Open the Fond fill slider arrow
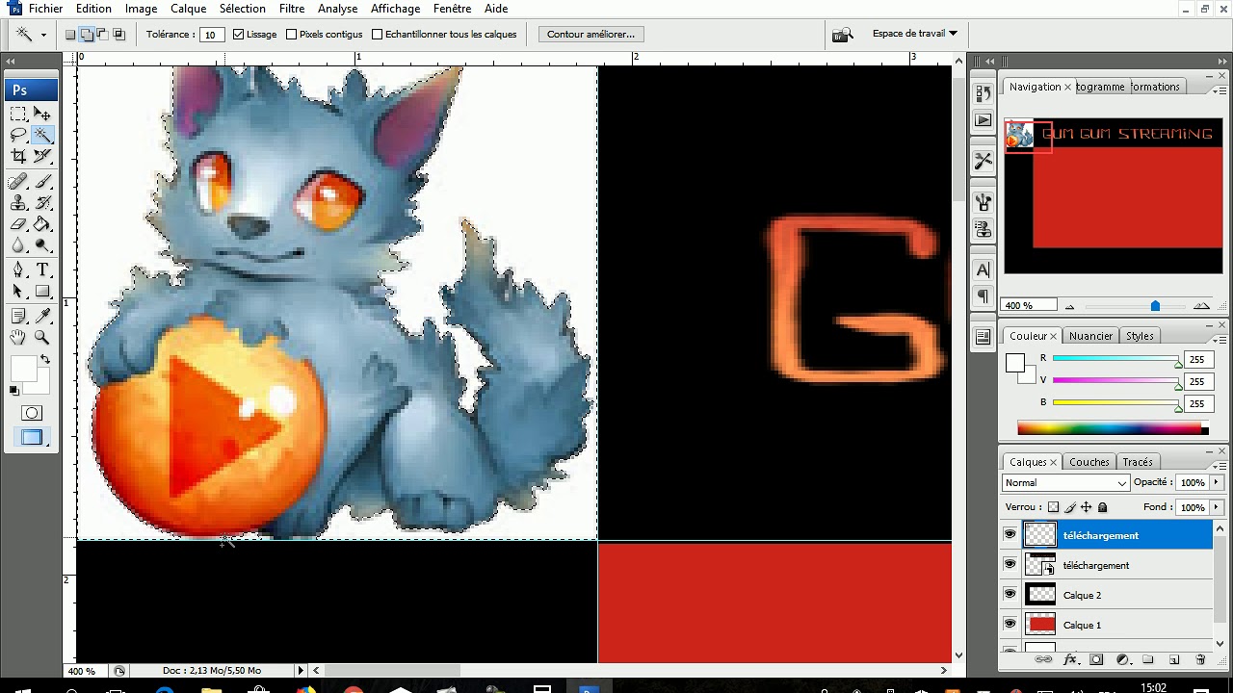Viewport: 1233px width, 693px height. pyautogui.click(x=1217, y=507)
